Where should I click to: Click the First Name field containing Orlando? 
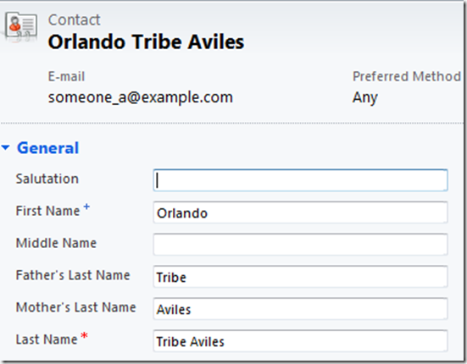click(x=300, y=212)
